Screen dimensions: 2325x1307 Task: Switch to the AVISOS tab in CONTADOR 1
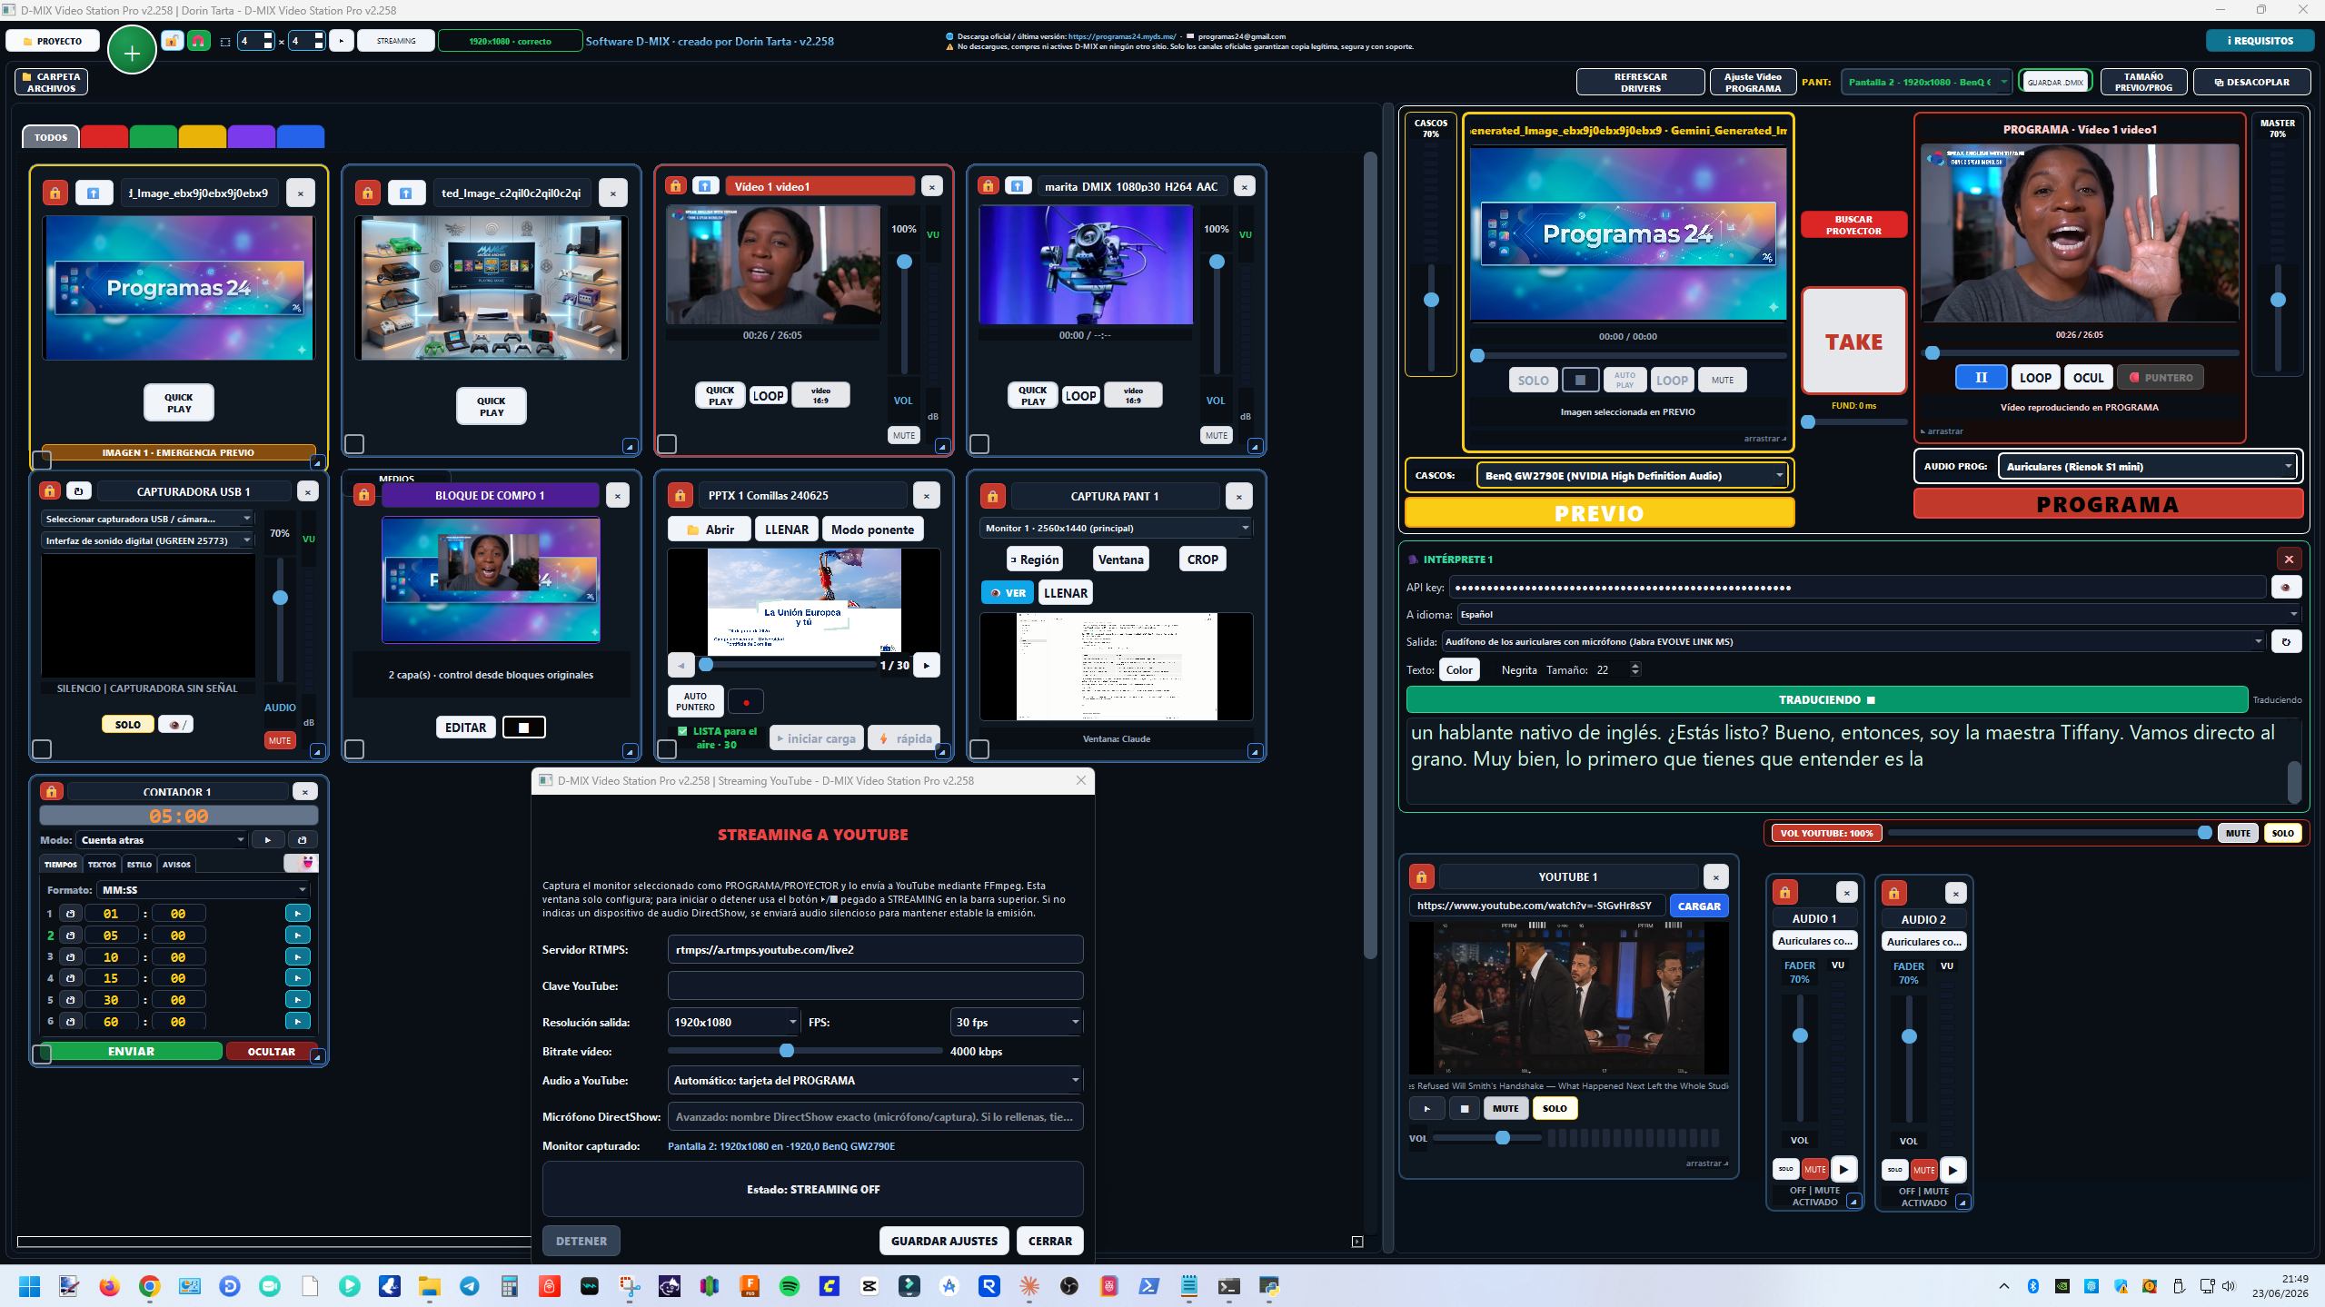click(x=176, y=865)
